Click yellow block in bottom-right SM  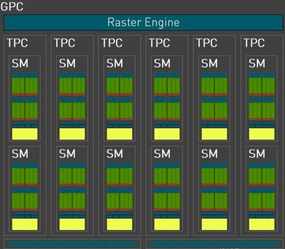(262, 224)
